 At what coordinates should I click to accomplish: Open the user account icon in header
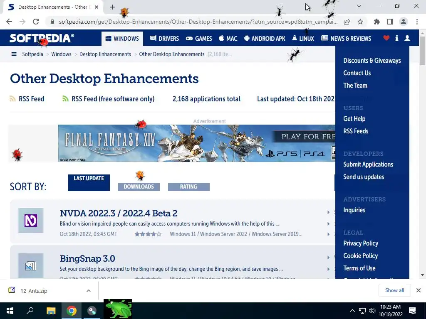pos(407,38)
